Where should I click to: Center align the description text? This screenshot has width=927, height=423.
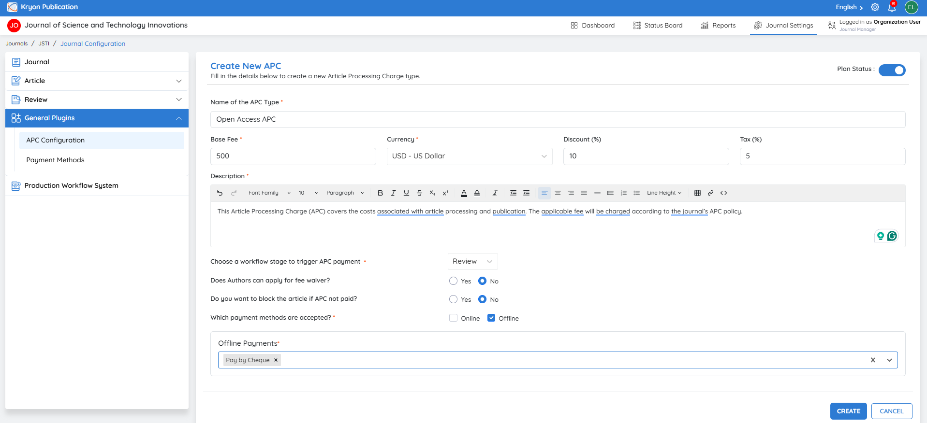pos(558,193)
